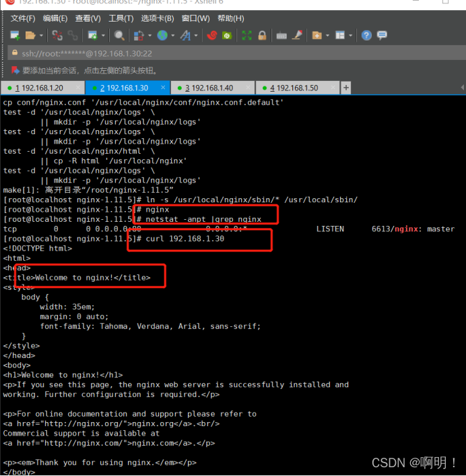The width and height of the screenshot is (466, 476).
Task: Click the address bar padlock icon
Action: (15, 53)
